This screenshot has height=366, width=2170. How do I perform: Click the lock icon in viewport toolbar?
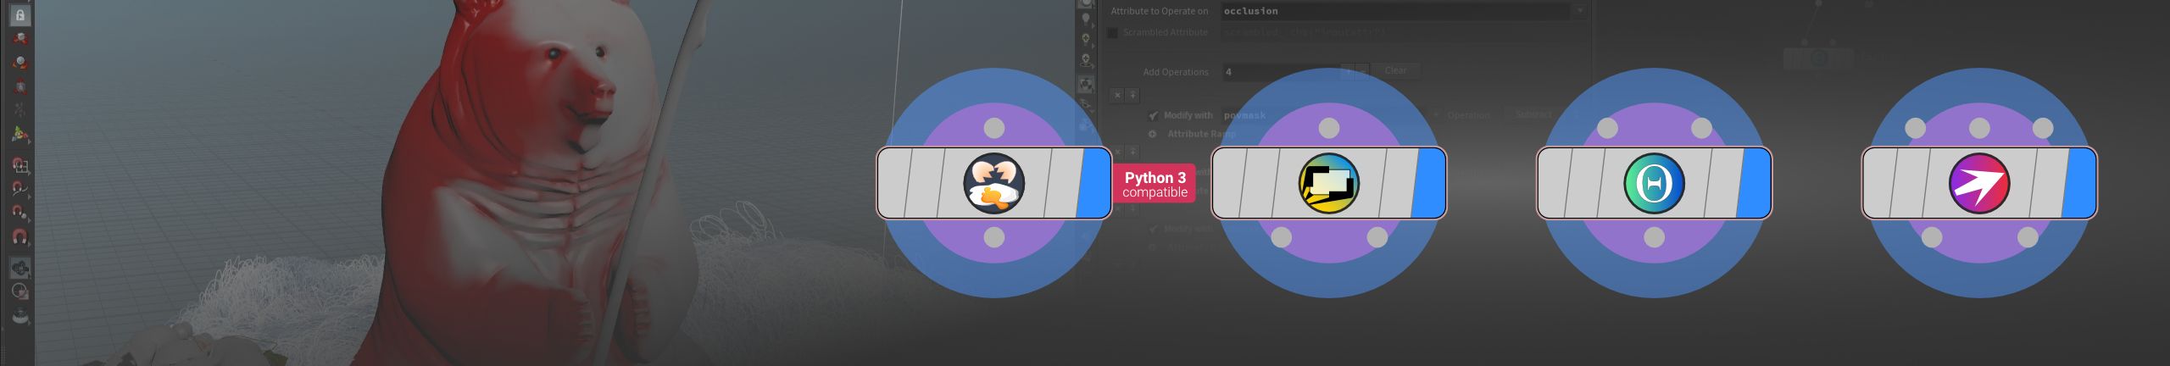pos(20,15)
